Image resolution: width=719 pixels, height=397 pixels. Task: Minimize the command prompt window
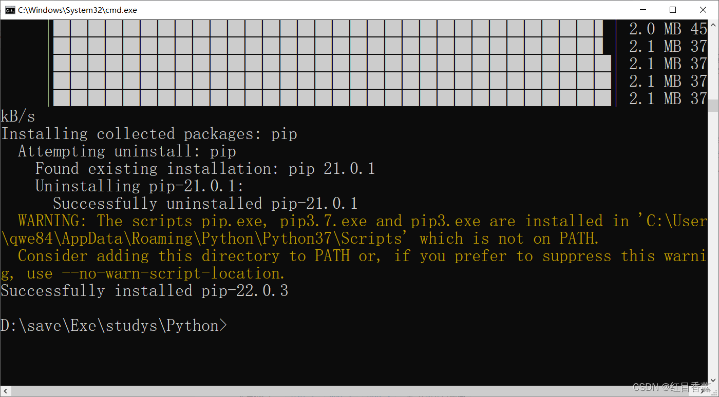pyautogui.click(x=643, y=9)
